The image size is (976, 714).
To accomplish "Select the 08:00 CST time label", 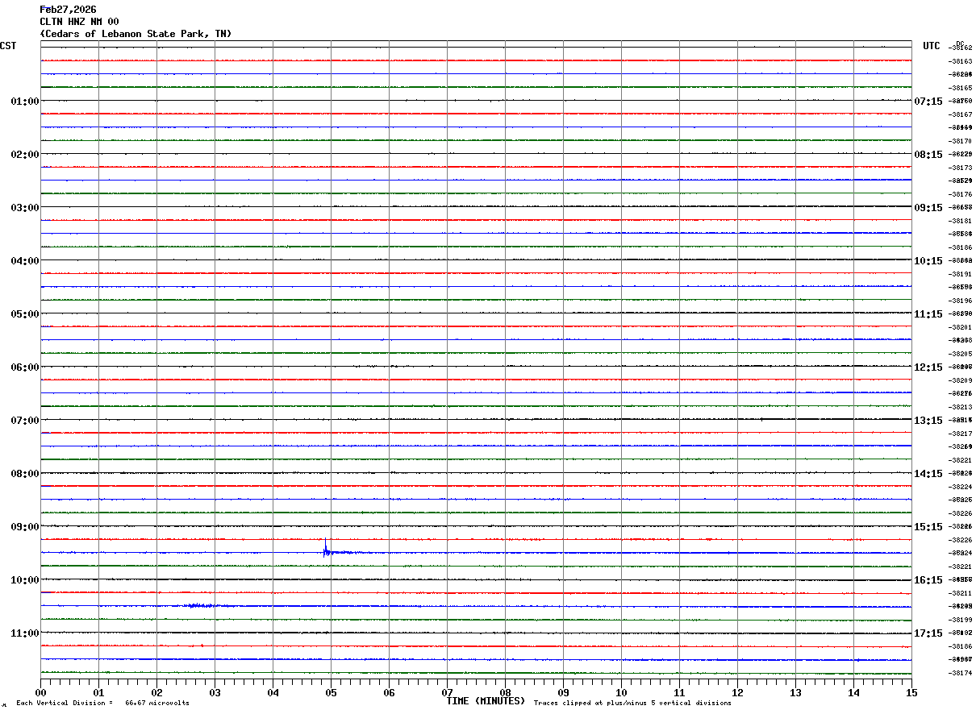I will pyautogui.click(x=25, y=474).
